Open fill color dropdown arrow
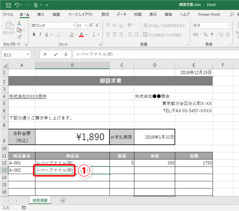 point(76,34)
